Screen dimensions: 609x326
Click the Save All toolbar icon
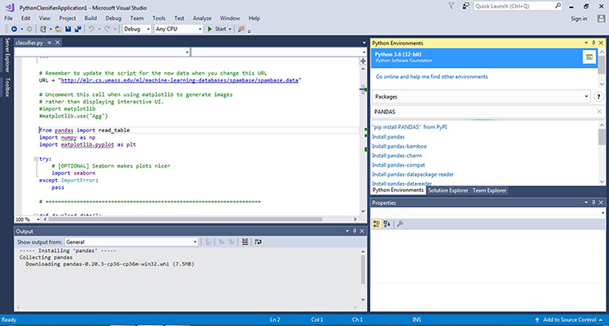click(x=78, y=29)
